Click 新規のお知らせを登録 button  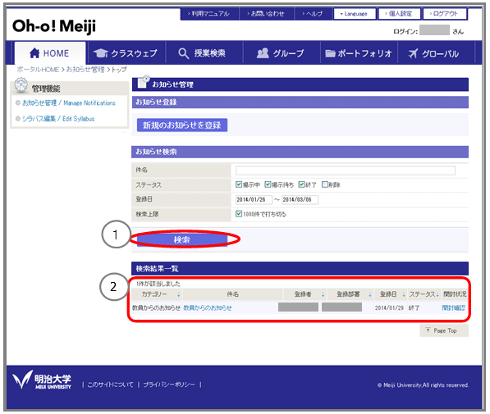[182, 125]
